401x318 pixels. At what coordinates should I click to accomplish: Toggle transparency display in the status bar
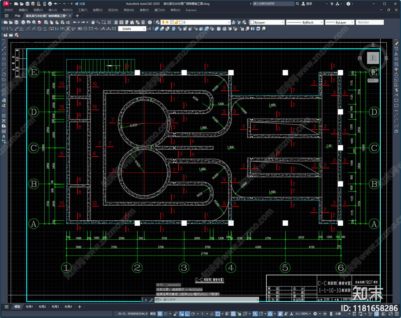click(233, 314)
